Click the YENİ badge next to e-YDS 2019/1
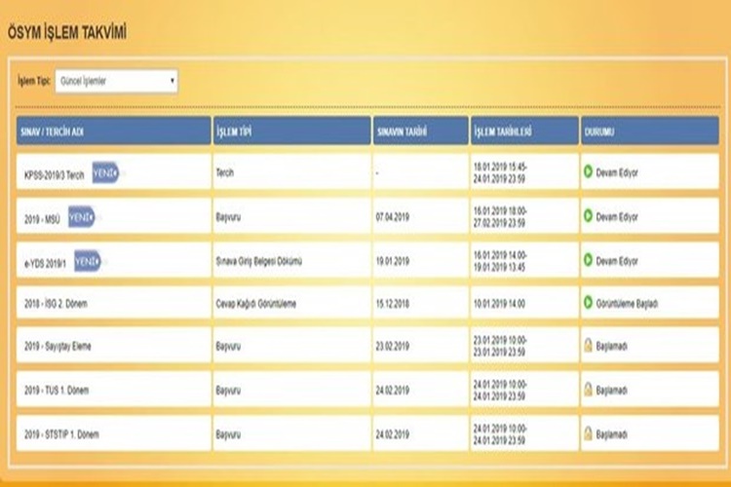The width and height of the screenshot is (731, 487). point(88,261)
